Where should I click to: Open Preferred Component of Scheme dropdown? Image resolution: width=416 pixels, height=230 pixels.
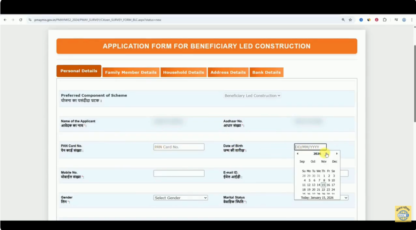252,96
